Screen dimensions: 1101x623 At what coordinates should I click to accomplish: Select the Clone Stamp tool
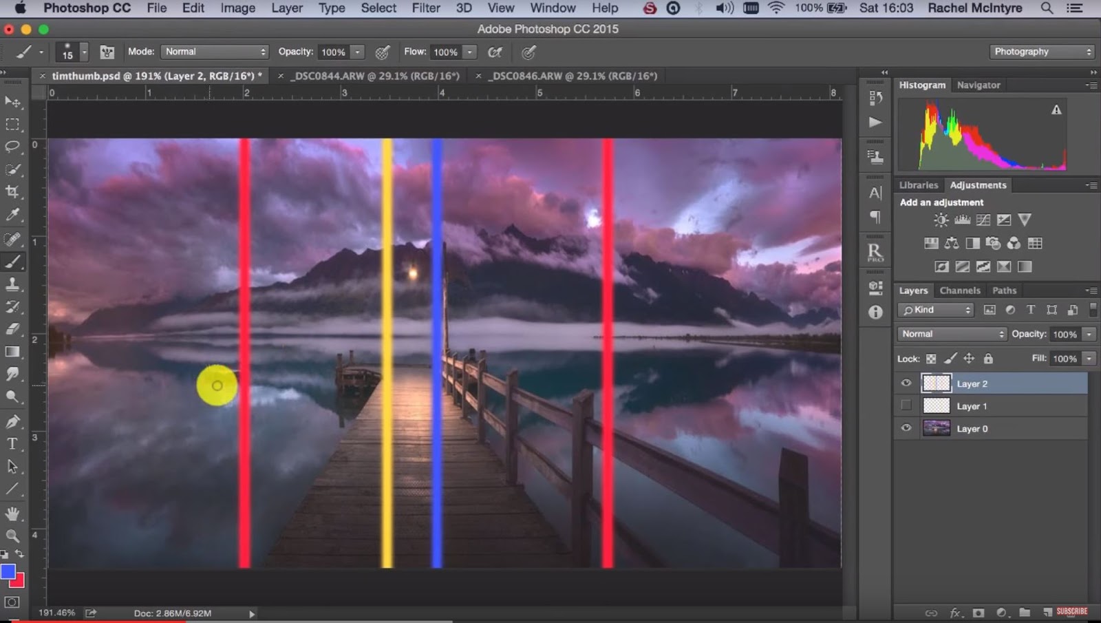pos(12,284)
